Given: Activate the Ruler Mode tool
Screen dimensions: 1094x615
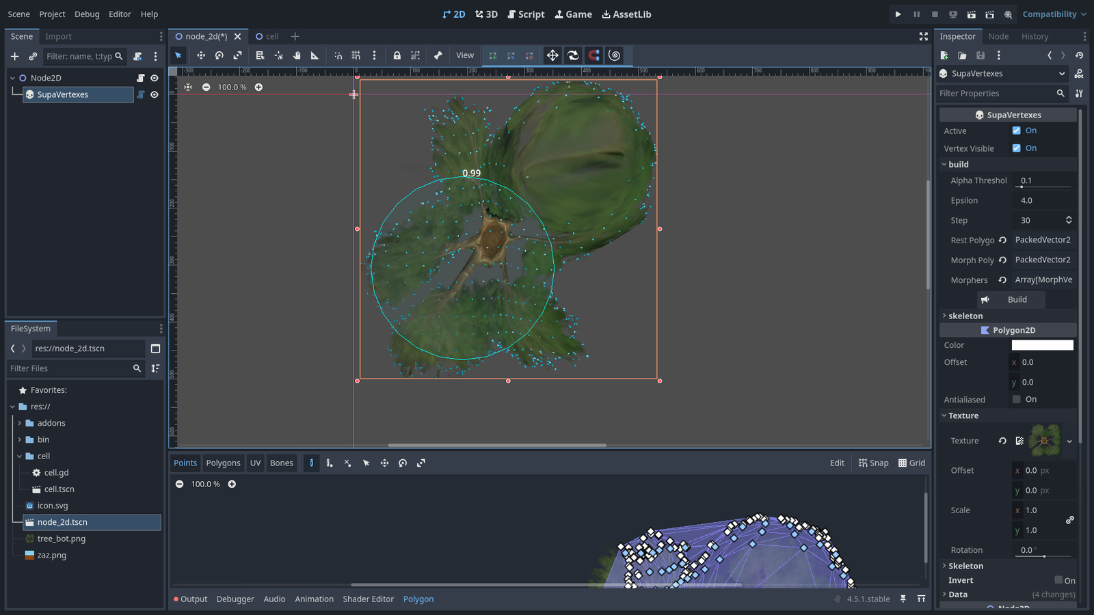Looking at the screenshot, I should (x=315, y=55).
